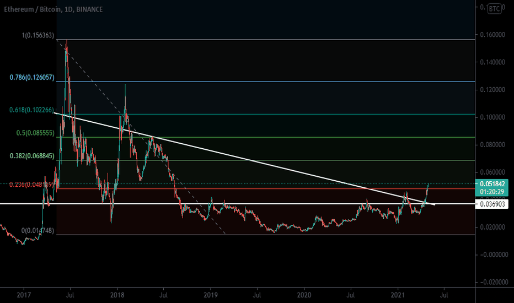Select the 0.5(0.085555) Fibonacci label
The image size is (514, 303).
click(x=35, y=133)
